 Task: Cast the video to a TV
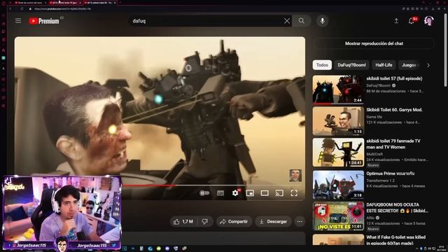coord(279,193)
